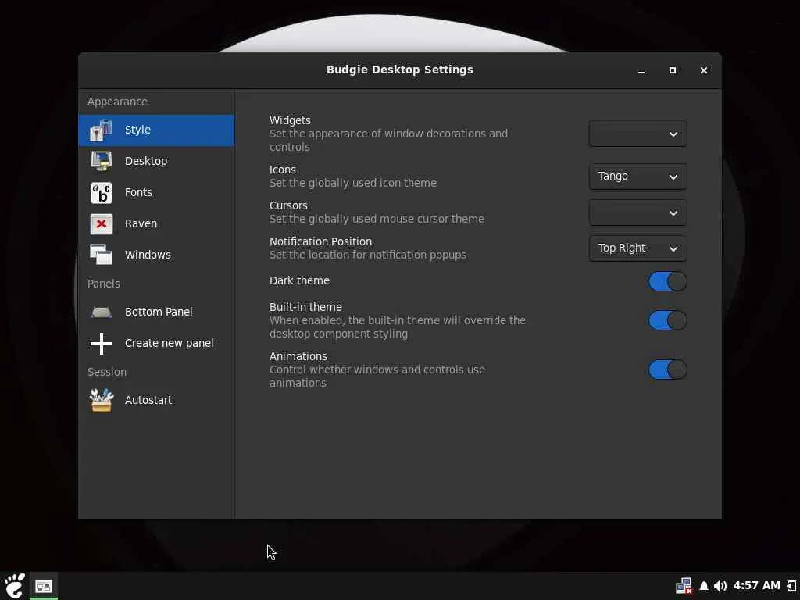
Task: Click the session exit icon beside the clock
Action: [x=792, y=586]
